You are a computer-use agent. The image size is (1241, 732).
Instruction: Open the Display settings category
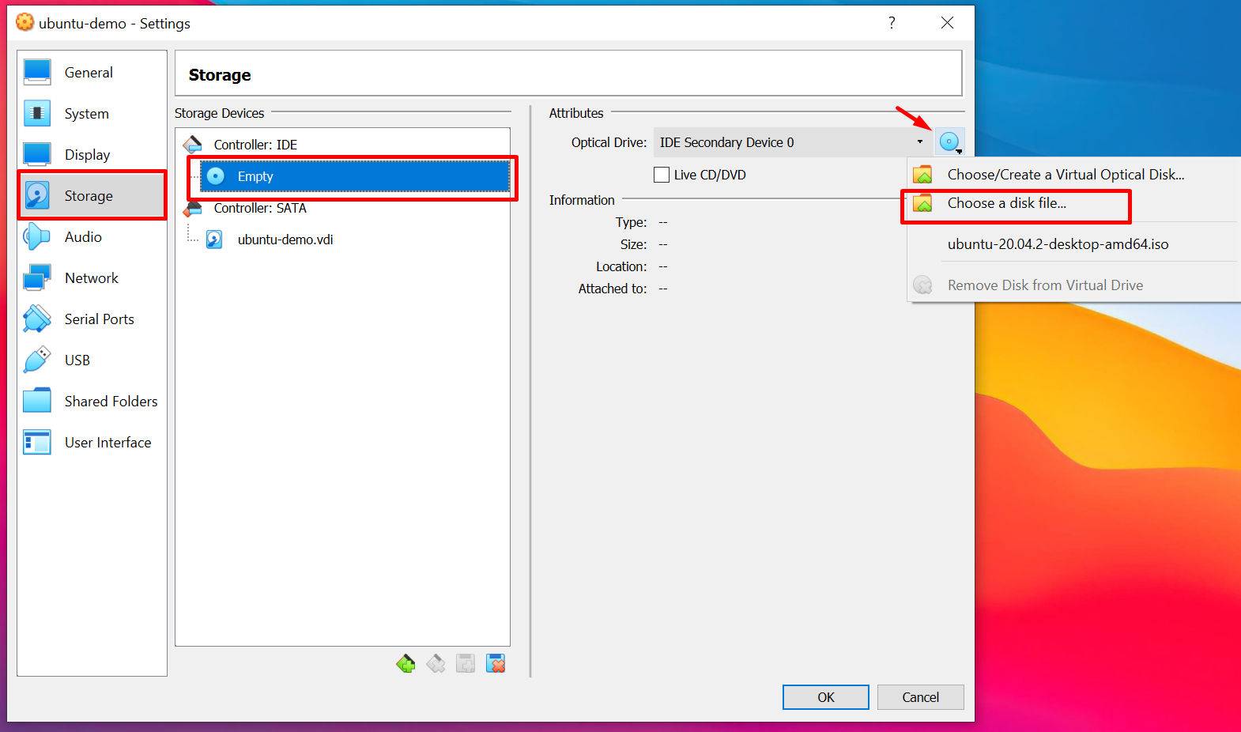(92, 154)
